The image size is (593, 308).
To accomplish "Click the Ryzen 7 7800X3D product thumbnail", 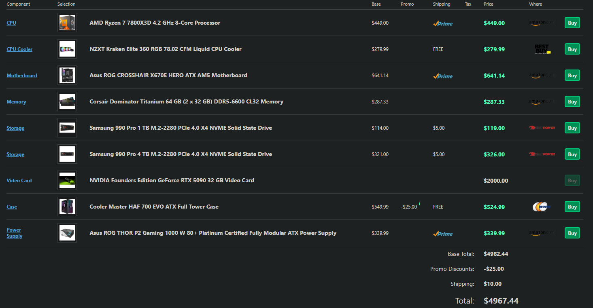I will tap(67, 23).
